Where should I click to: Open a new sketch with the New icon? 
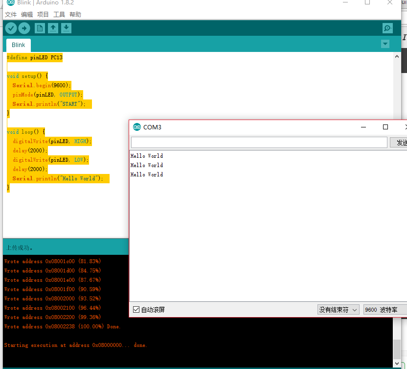39,28
